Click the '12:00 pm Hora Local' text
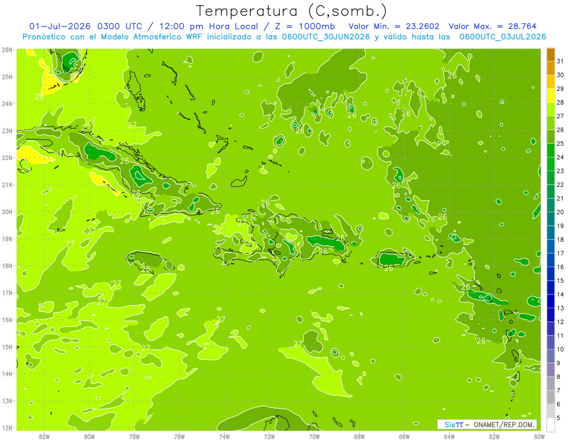Screen dimensions: 573x443 208,26
